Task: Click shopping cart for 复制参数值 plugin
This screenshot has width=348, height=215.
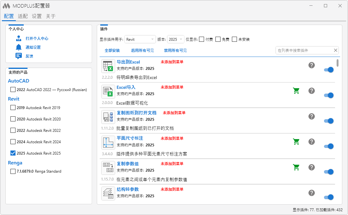Action: pyautogui.click(x=296, y=167)
